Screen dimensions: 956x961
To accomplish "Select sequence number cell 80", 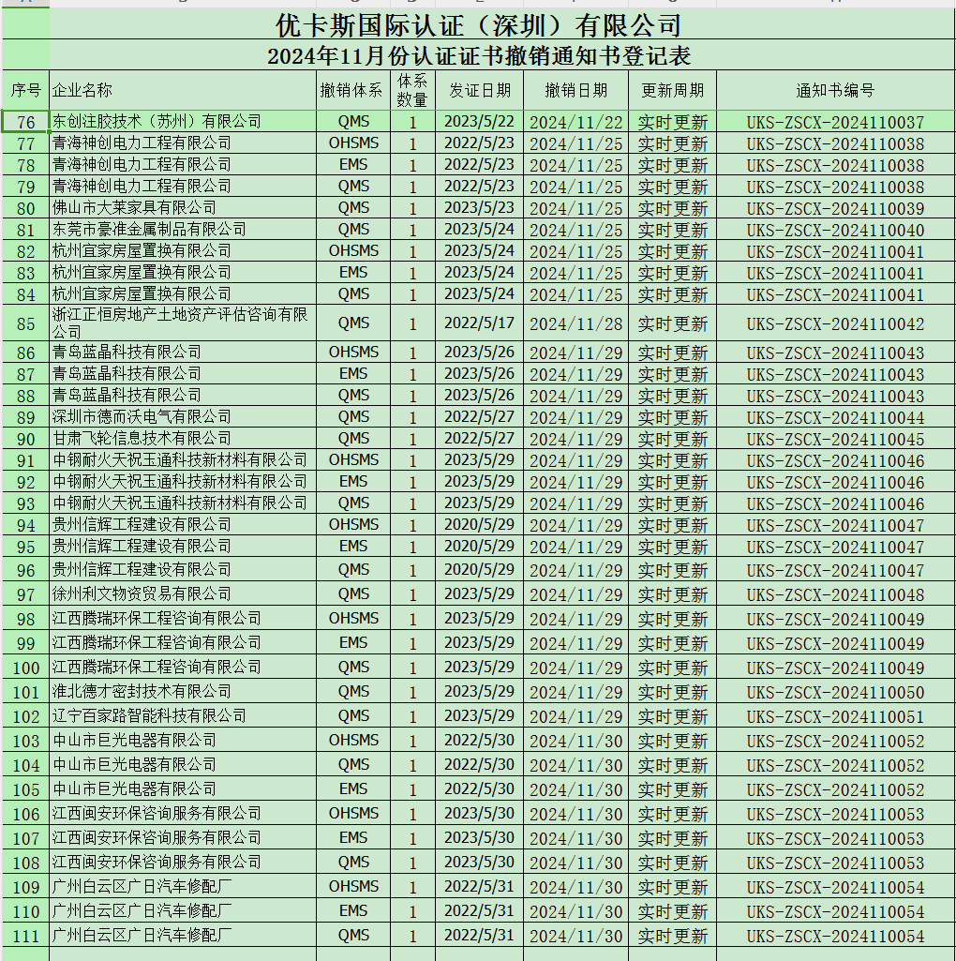I will (25, 208).
